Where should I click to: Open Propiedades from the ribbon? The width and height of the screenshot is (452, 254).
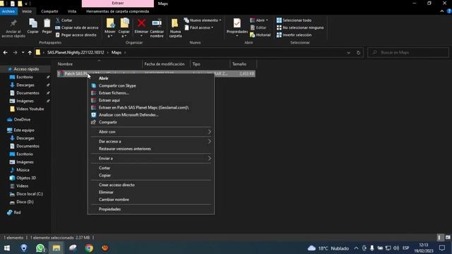pyautogui.click(x=237, y=27)
